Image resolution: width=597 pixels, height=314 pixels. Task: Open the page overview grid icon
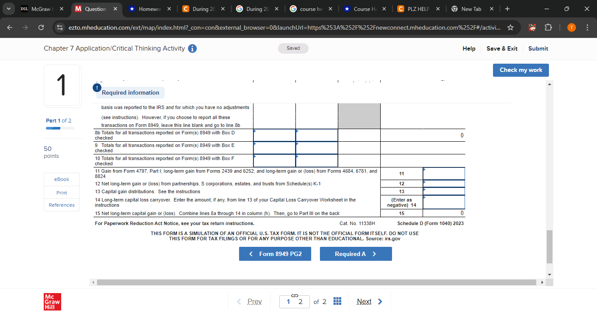(337, 301)
